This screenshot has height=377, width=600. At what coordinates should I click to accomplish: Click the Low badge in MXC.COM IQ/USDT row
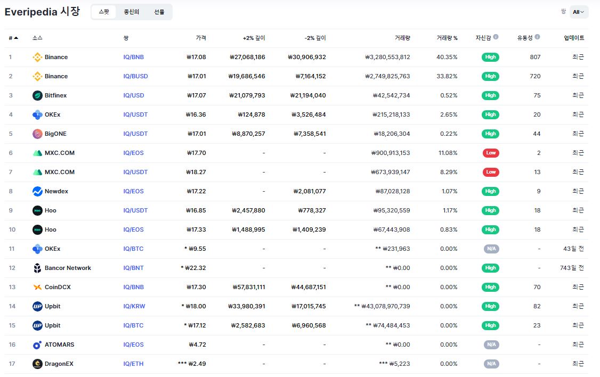(x=491, y=172)
